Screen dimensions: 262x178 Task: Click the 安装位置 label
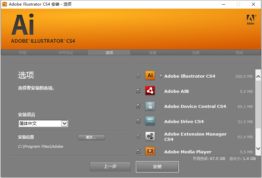tap(26, 137)
